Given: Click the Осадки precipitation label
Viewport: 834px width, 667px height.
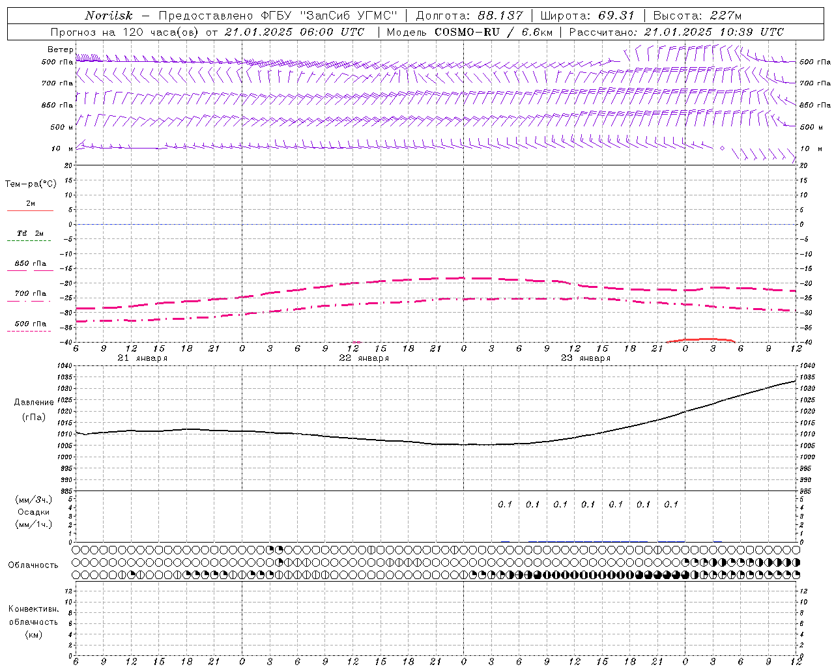Looking at the screenshot, I should [x=34, y=512].
